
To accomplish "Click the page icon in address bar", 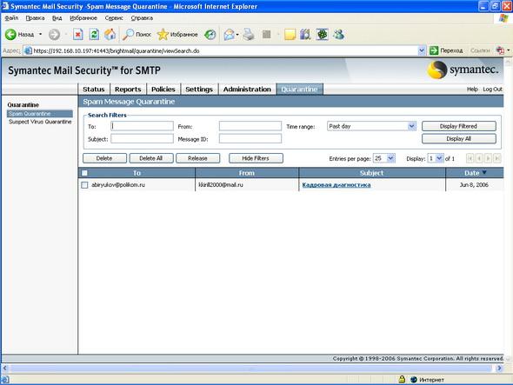I will pos(28,50).
